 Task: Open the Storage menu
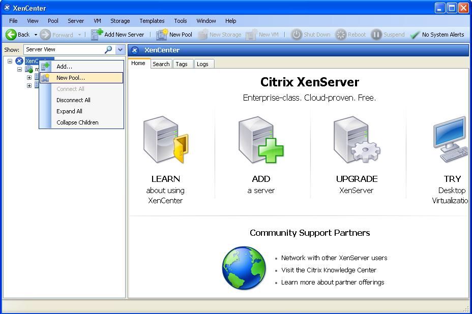[120, 21]
